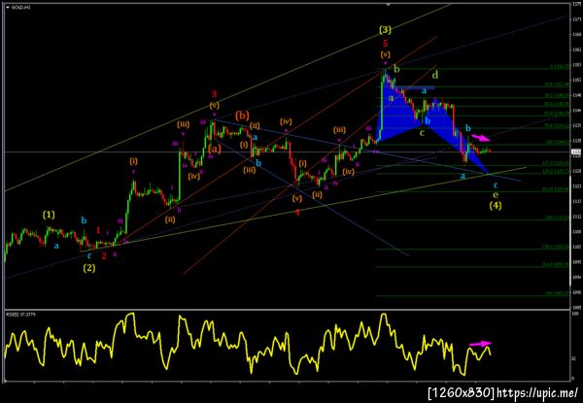The image size is (583, 403).
Task: Click the highlighted current price label on scale
Action: [x=576, y=151]
